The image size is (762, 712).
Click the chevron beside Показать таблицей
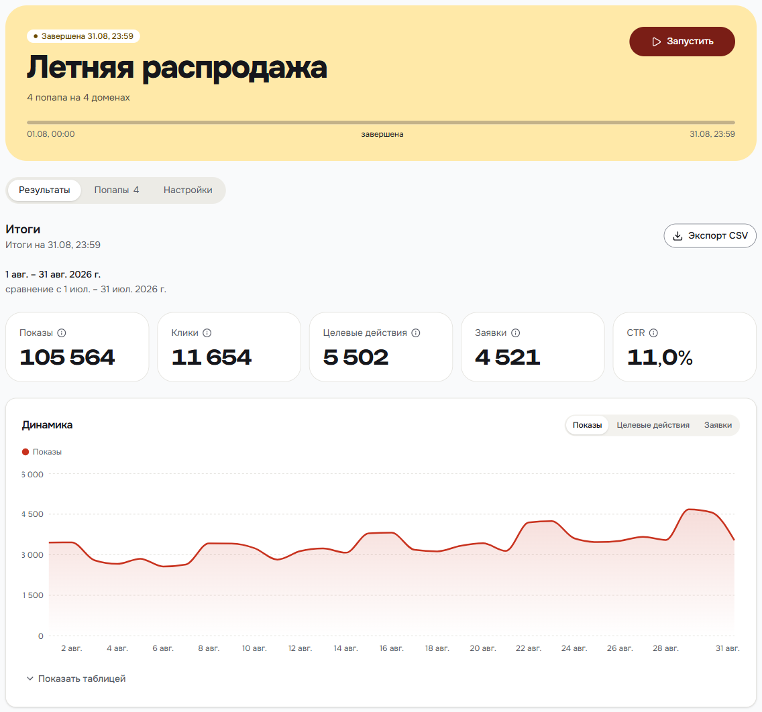click(x=30, y=679)
